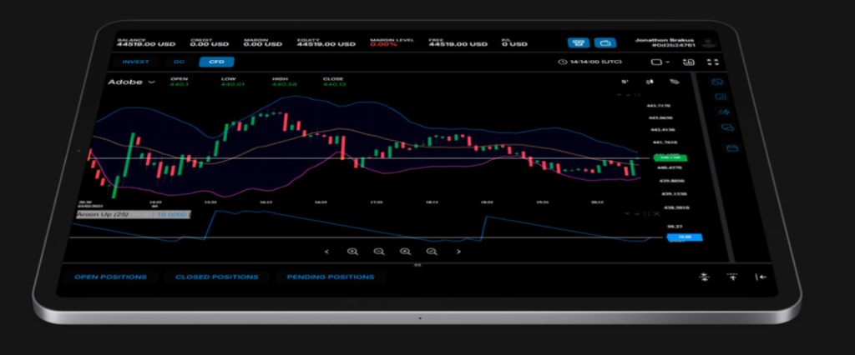Open the sidebar calendar icon

(731, 148)
